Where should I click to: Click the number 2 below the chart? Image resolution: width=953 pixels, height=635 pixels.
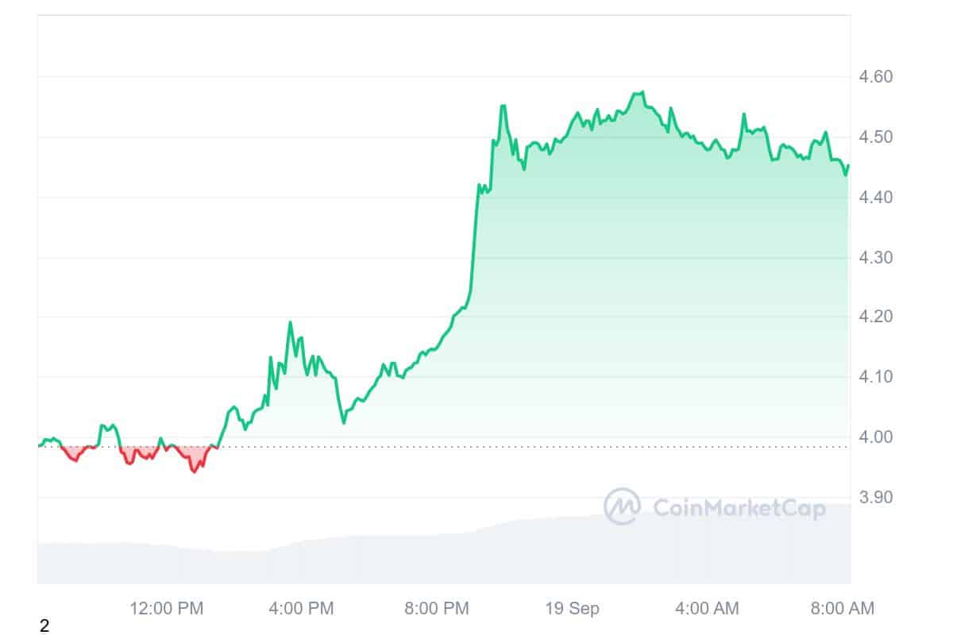point(44,626)
